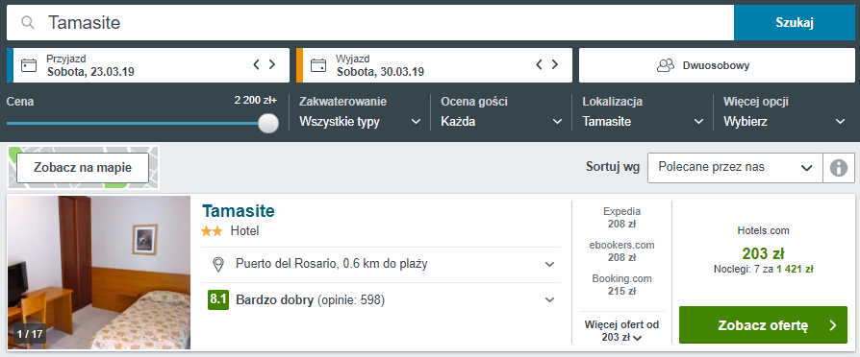
Task: Click the Szukaj search button
Action: pyautogui.click(x=795, y=23)
